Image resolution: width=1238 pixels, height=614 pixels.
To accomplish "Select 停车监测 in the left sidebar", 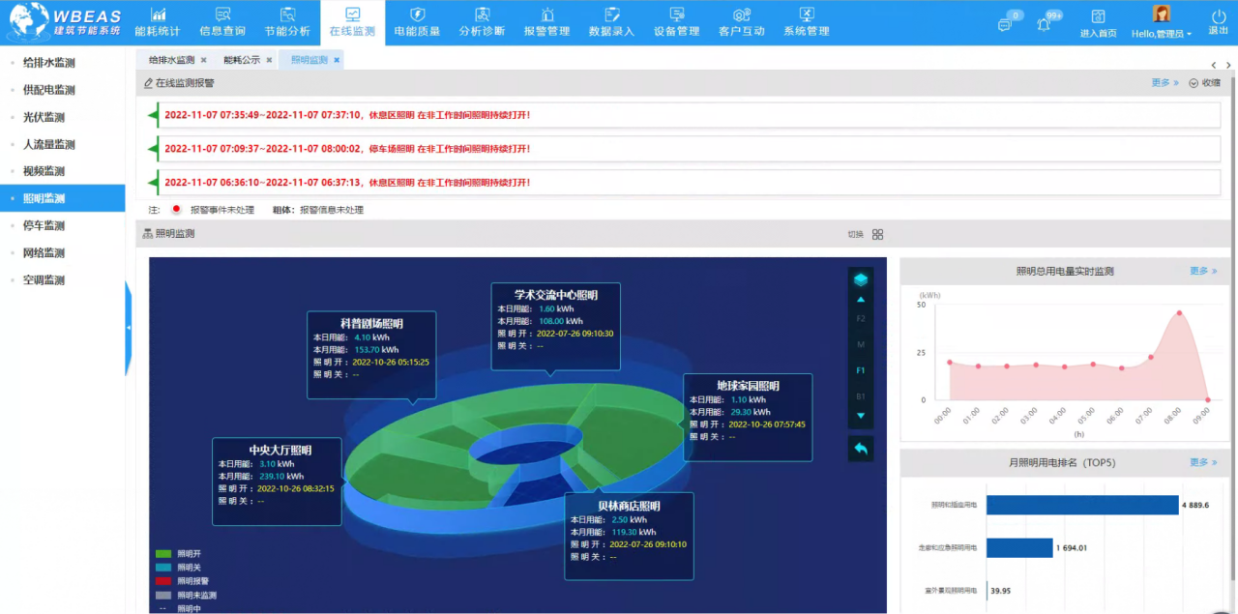I will (x=44, y=225).
